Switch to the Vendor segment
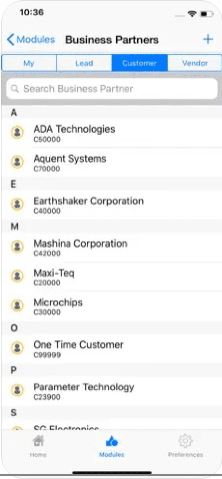This screenshot has height=479, width=222. click(x=195, y=63)
